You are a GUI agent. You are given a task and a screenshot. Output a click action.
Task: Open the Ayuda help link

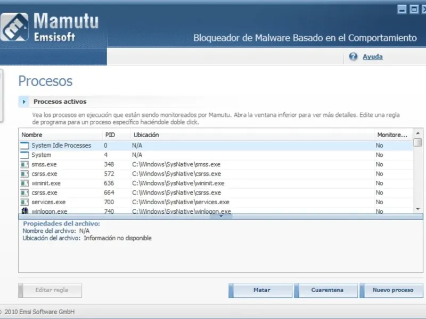tap(372, 57)
